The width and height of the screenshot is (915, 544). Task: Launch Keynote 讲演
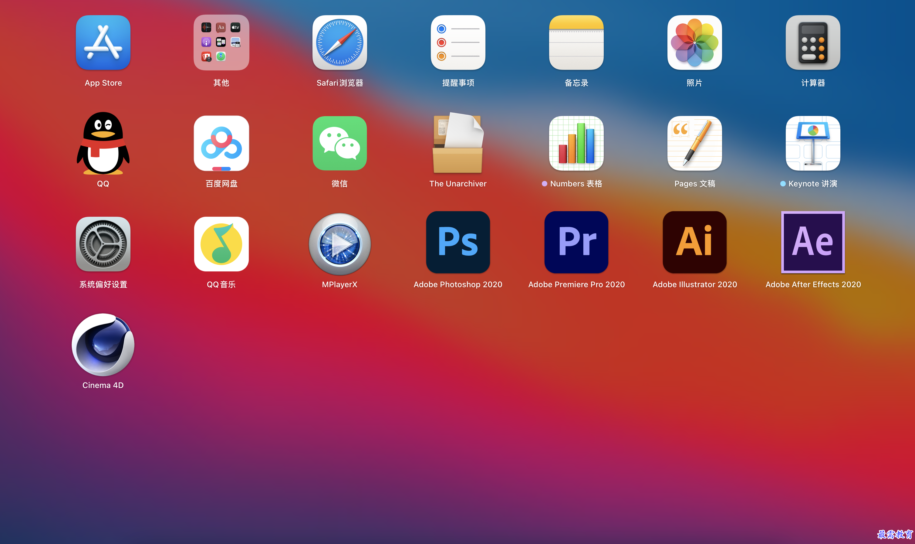pyautogui.click(x=813, y=143)
